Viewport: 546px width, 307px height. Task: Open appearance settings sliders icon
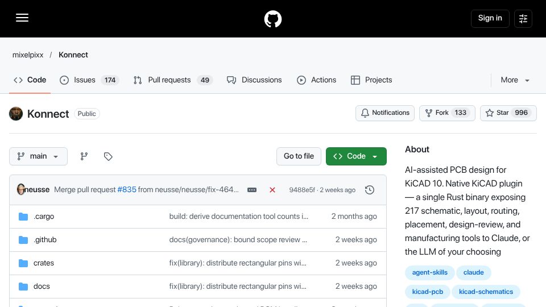(x=523, y=18)
